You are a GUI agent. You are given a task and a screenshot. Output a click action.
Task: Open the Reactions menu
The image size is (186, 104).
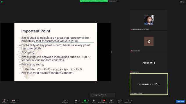click(111, 101)
